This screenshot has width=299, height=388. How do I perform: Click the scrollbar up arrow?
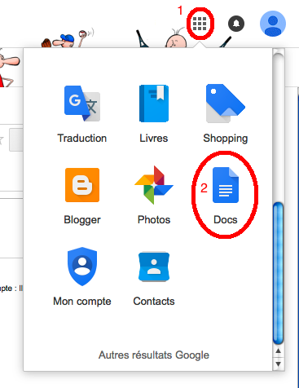[x=278, y=351]
